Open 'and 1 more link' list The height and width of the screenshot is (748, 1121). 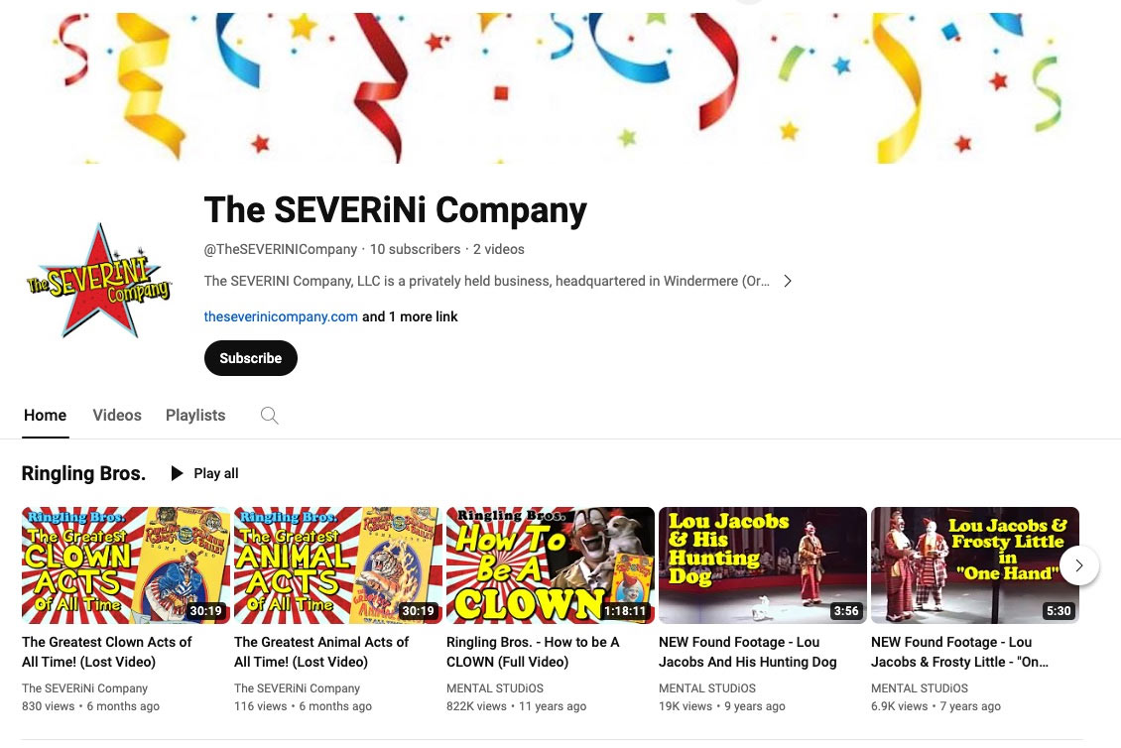[410, 316]
